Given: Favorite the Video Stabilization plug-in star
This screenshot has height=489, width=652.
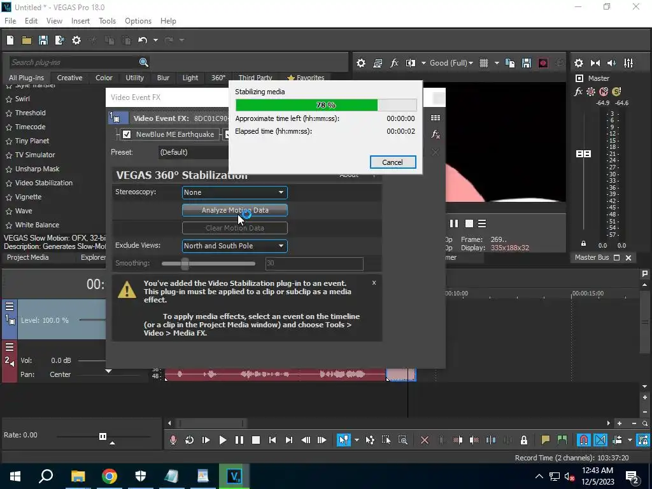Looking at the screenshot, I should pyautogui.click(x=9, y=183).
